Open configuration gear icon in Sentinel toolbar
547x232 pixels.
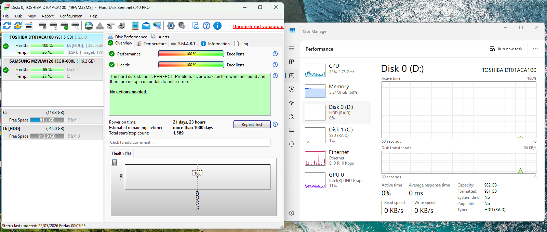[171, 26]
